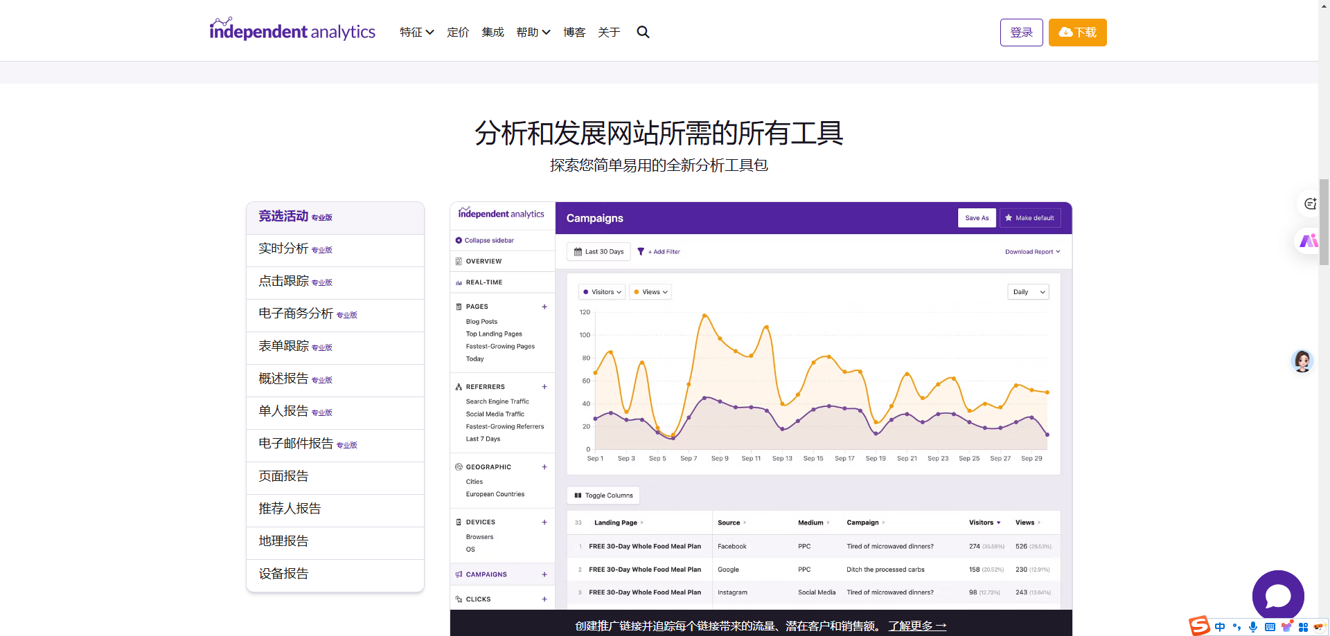Toggle Columns in the campaigns table

(603, 496)
